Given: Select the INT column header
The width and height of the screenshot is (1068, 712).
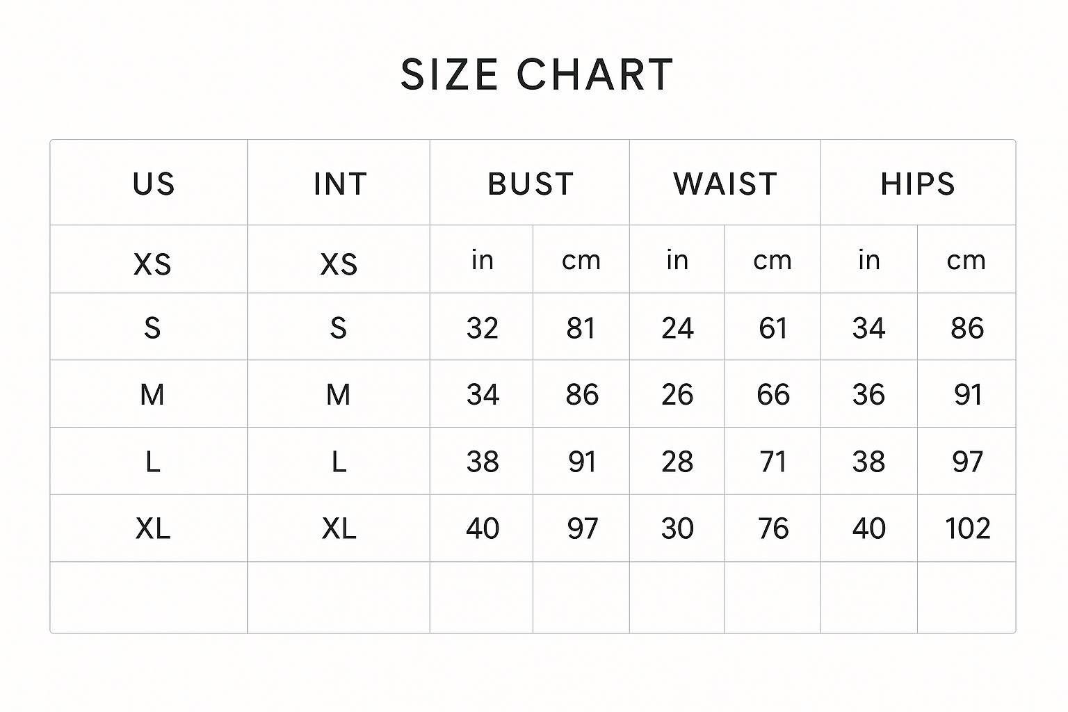Looking at the screenshot, I should 339,184.
